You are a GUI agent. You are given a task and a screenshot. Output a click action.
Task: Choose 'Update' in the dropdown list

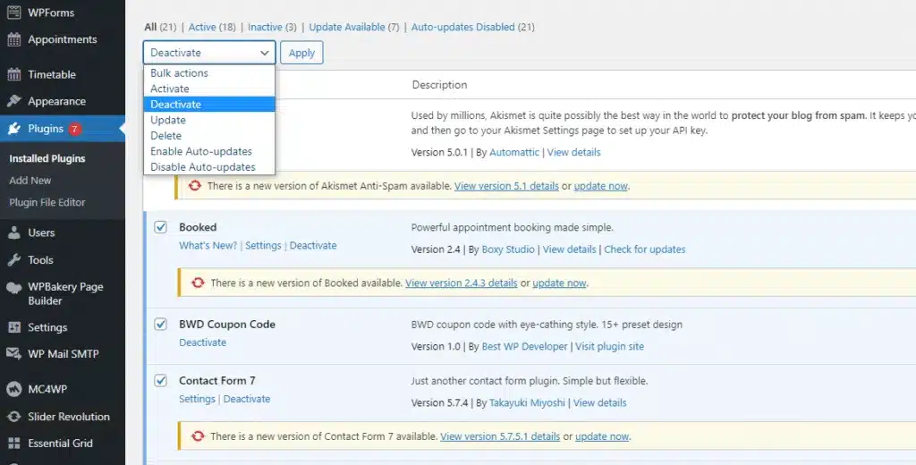tap(209, 120)
